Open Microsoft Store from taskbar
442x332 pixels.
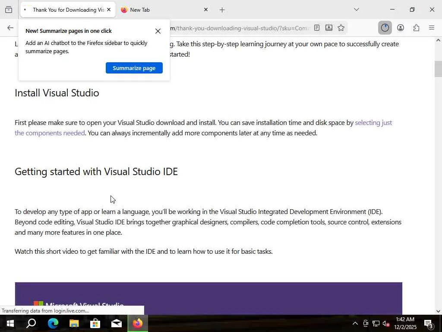pos(95,323)
